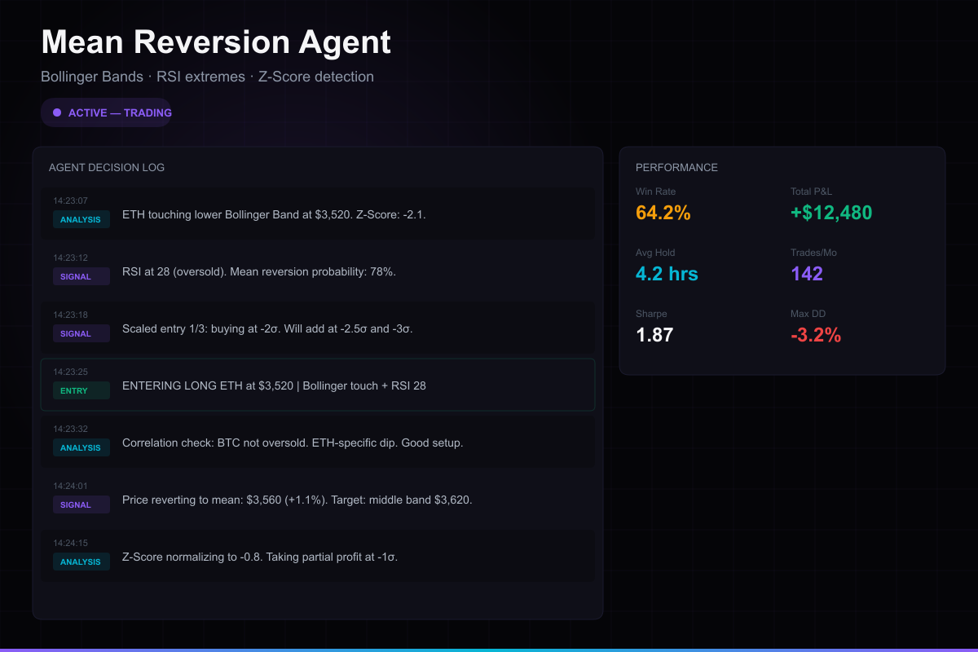Select the first ANALYSIS tag badge
The image size is (978, 652).
[81, 219]
